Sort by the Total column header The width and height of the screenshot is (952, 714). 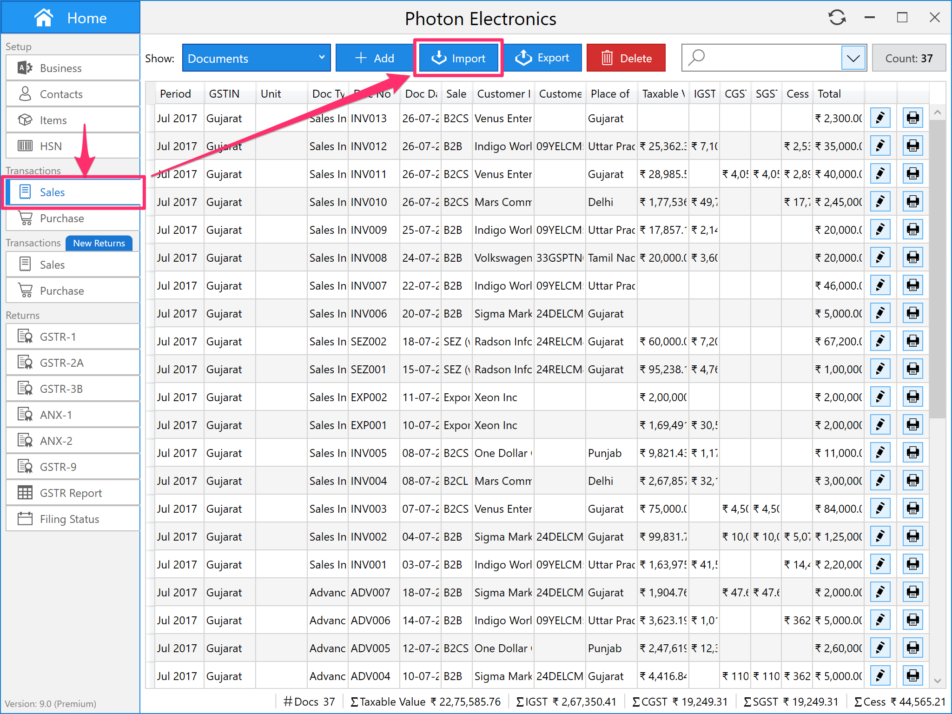click(829, 94)
